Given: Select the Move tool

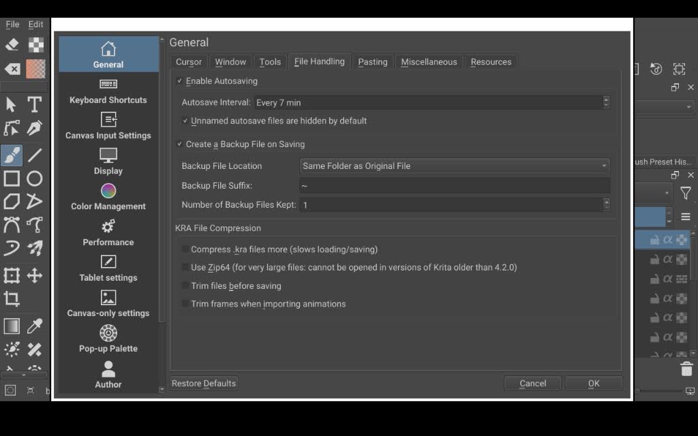Looking at the screenshot, I should click(34, 275).
